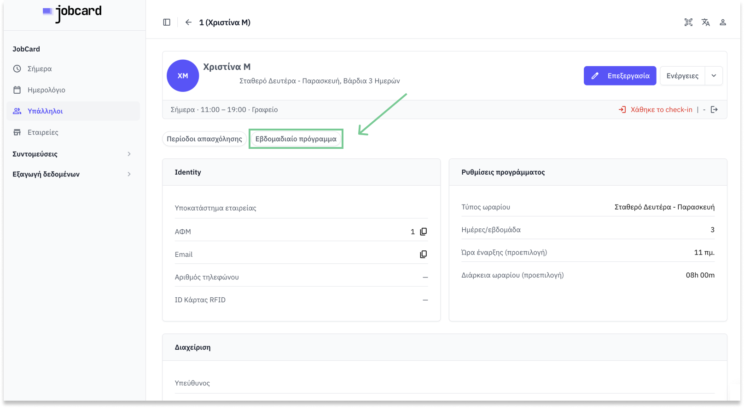
Task: Click the check-out exit icon
Action: 714,109
